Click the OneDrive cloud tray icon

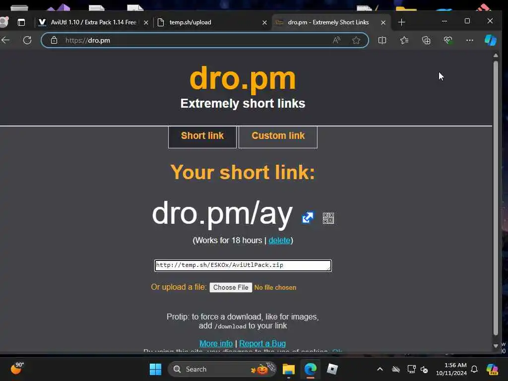pos(396,369)
